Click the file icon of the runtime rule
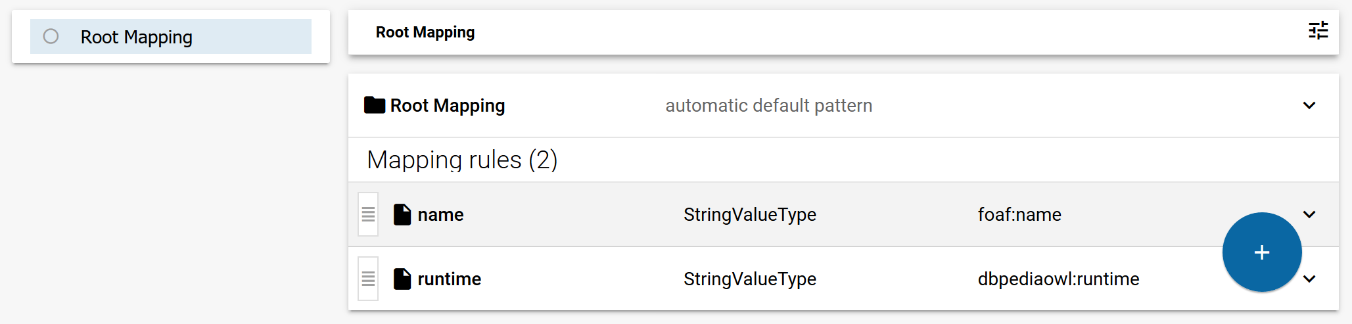This screenshot has width=1352, height=324. [x=402, y=279]
